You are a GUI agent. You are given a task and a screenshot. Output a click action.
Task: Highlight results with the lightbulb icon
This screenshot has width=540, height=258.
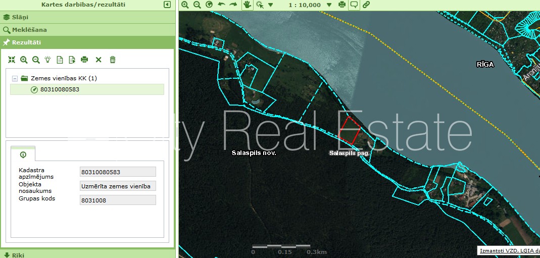[48, 60]
